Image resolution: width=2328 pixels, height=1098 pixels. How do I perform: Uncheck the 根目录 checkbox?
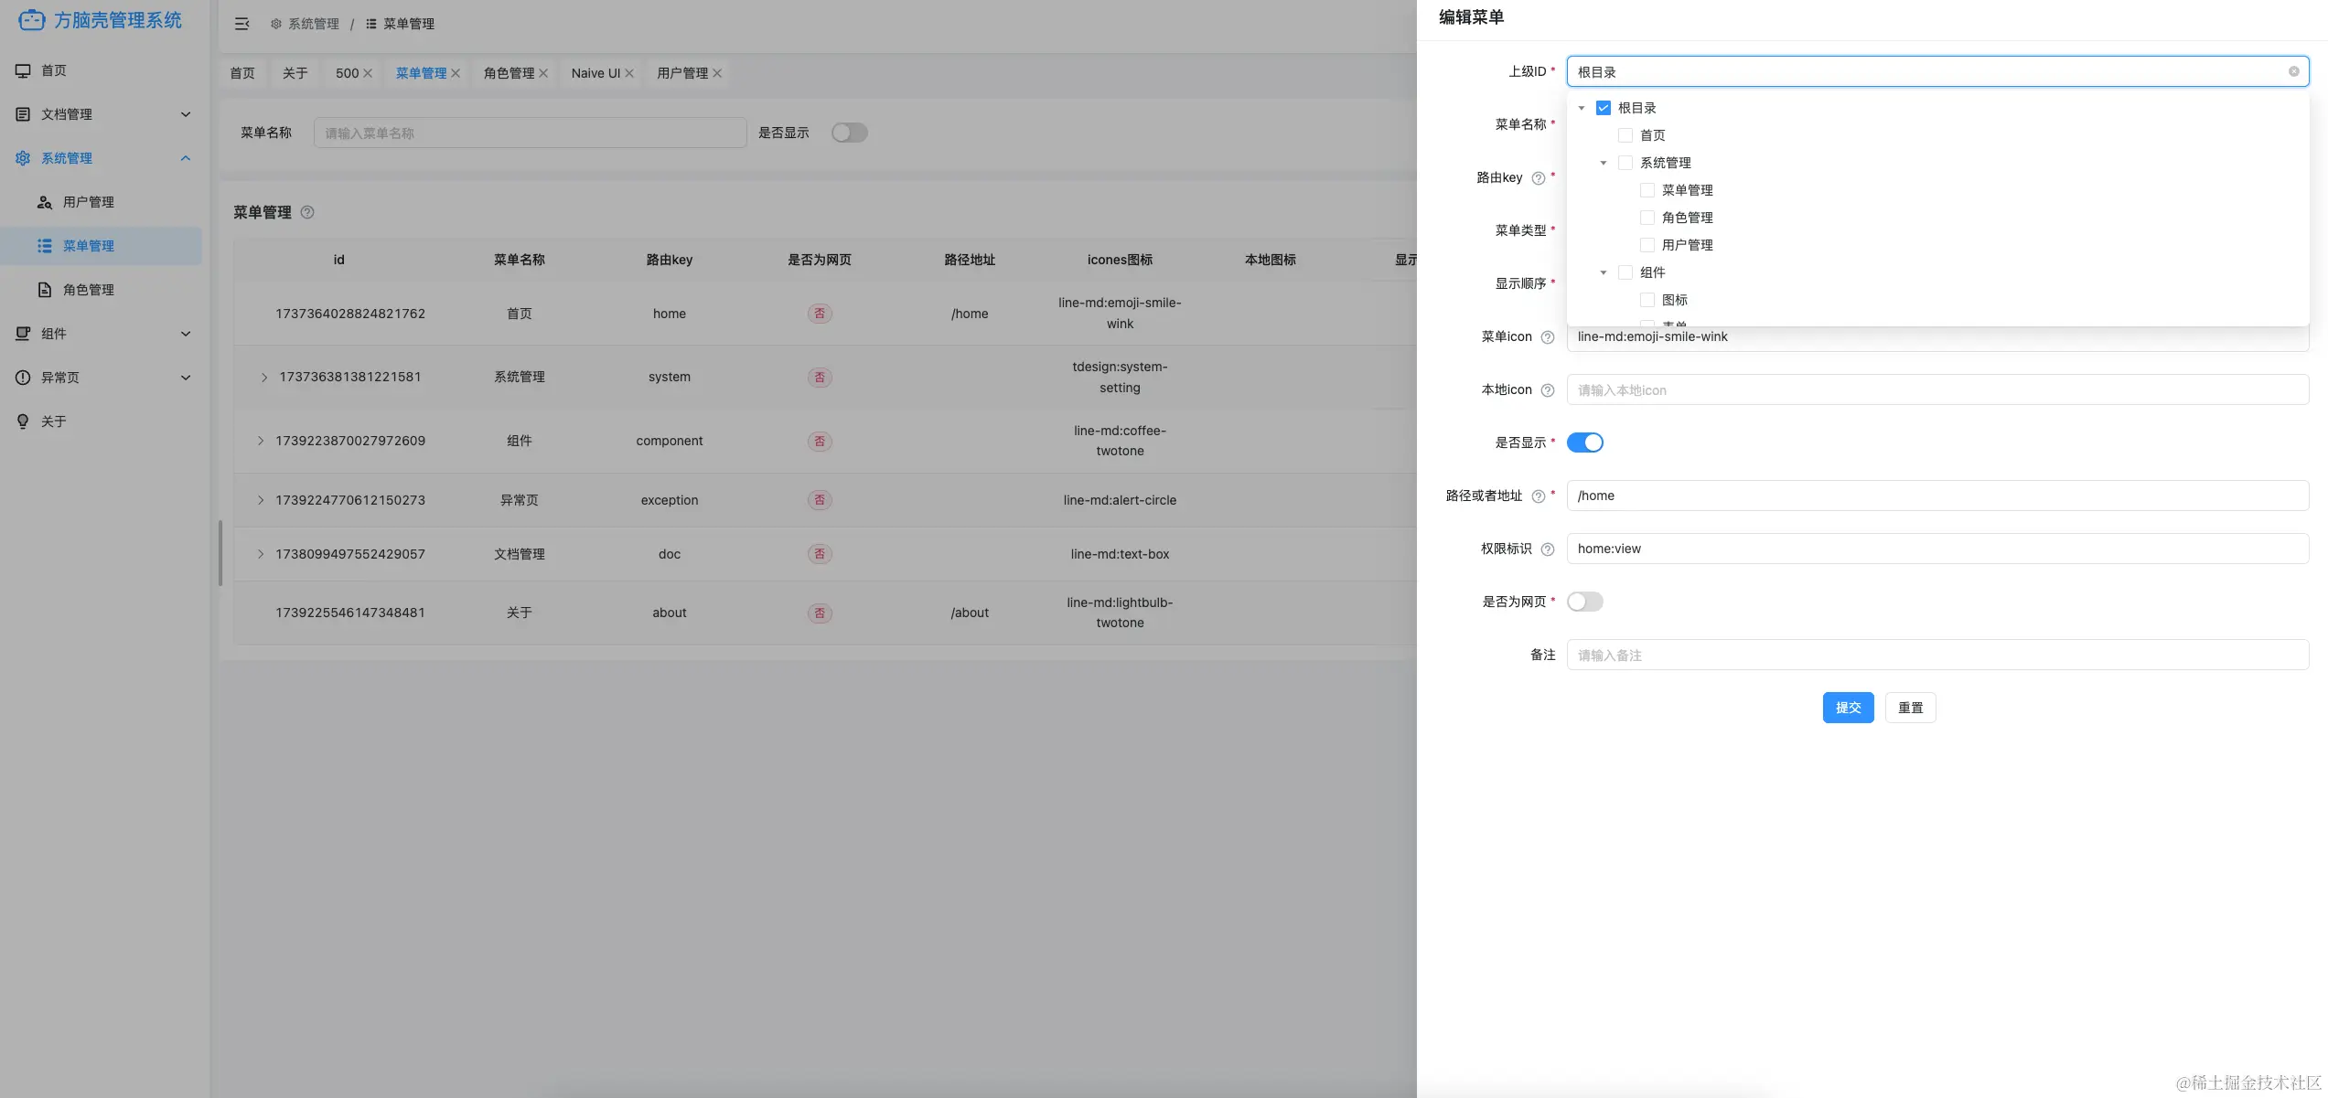[1604, 108]
